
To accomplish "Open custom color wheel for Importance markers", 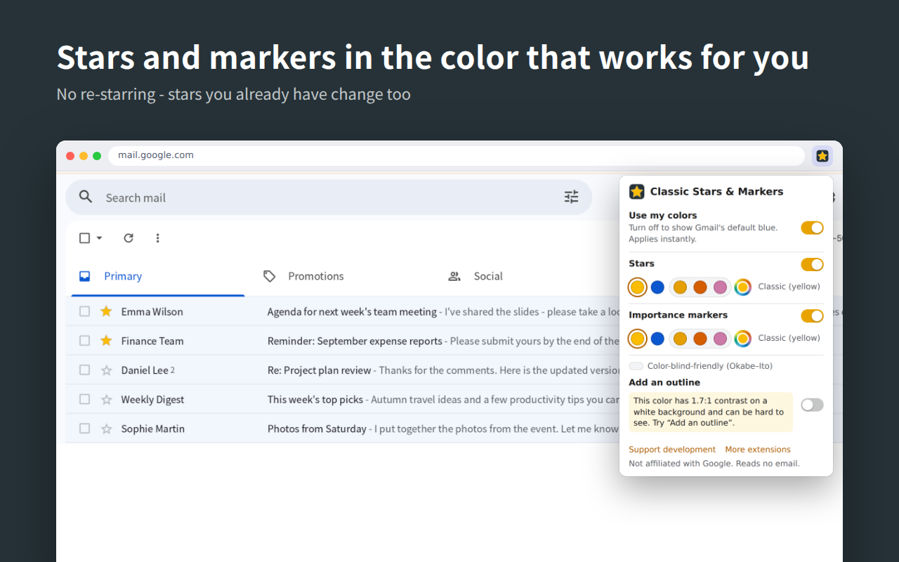I will click(x=742, y=339).
